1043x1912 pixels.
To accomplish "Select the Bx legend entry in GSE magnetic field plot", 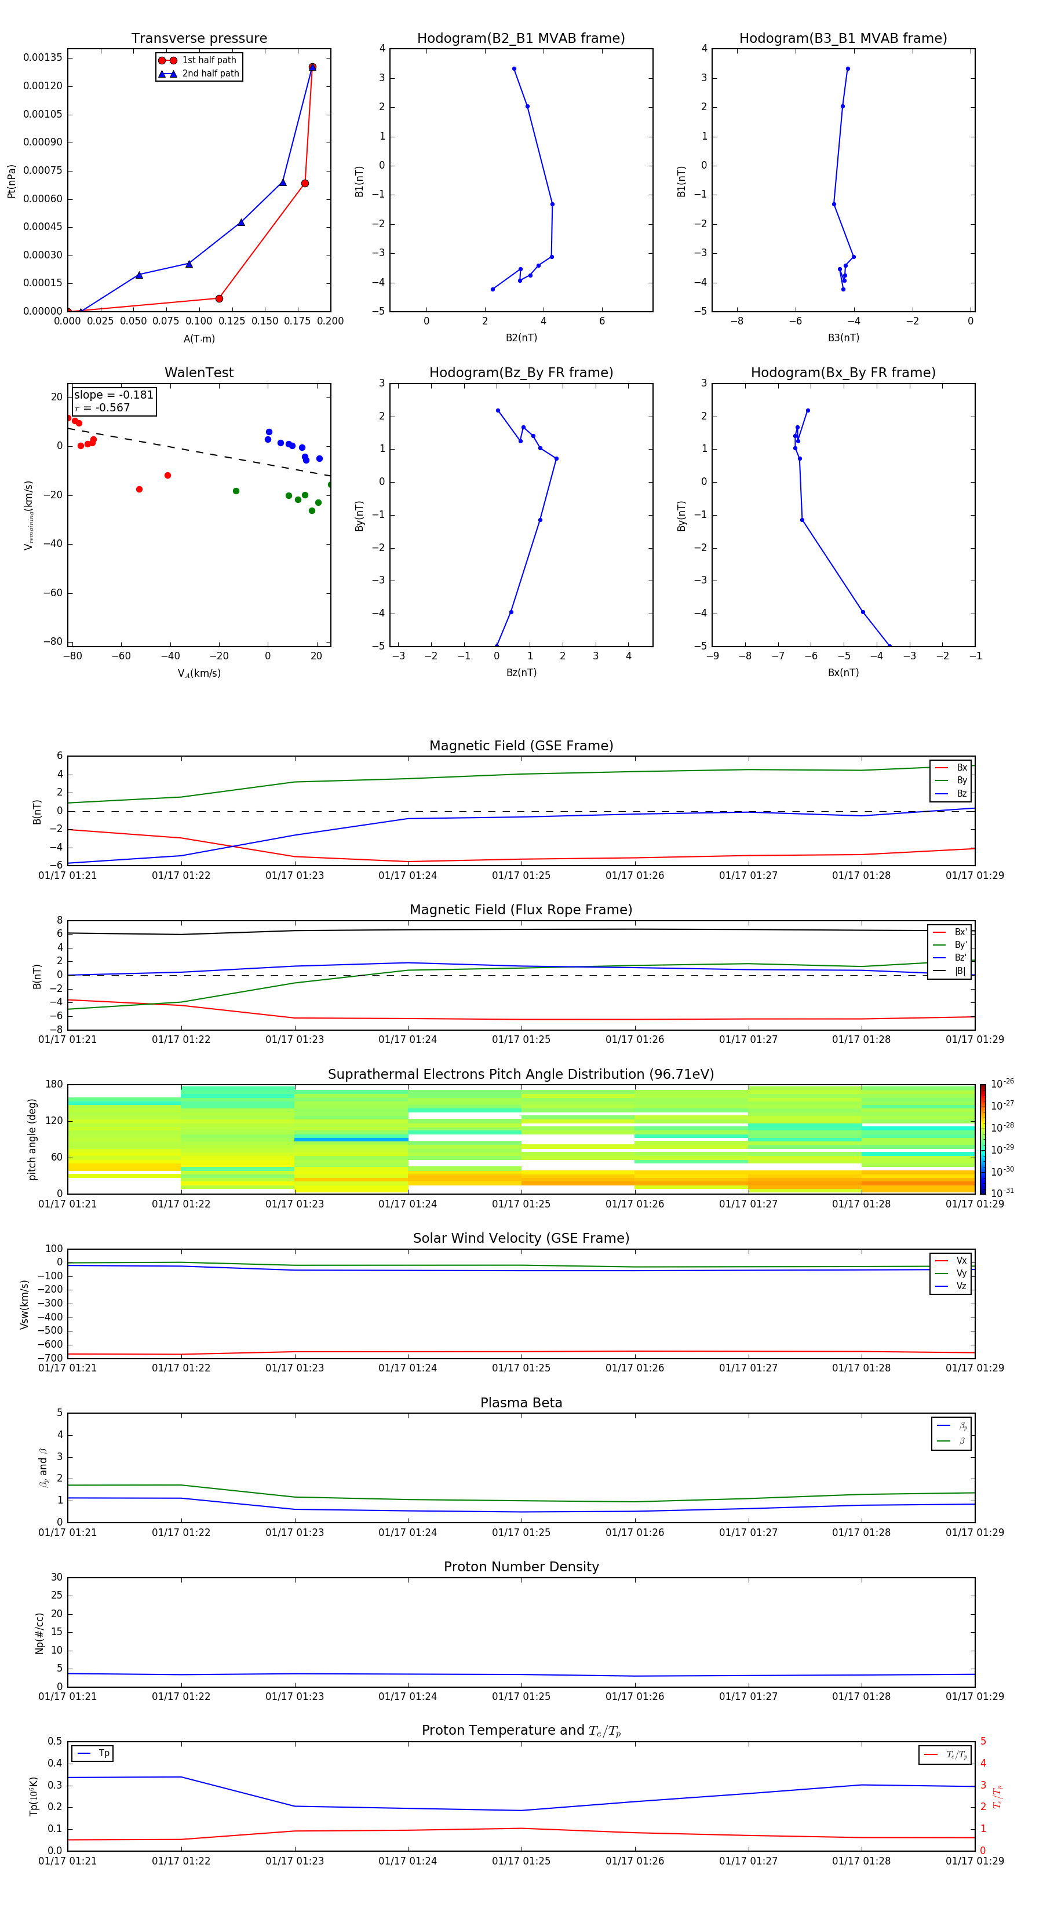I will pyautogui.click(x=951, y=768).
